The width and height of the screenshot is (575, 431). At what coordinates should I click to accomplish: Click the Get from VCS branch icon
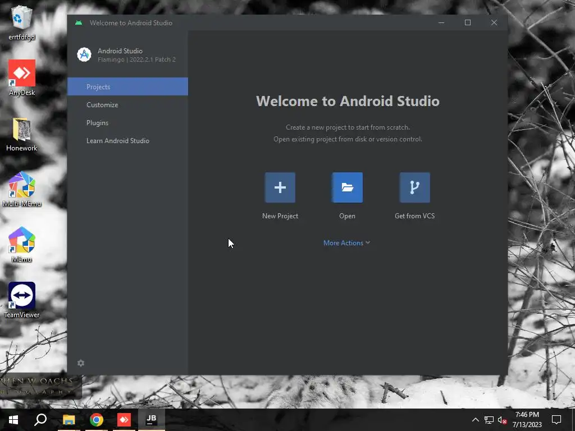click(415, 187)
